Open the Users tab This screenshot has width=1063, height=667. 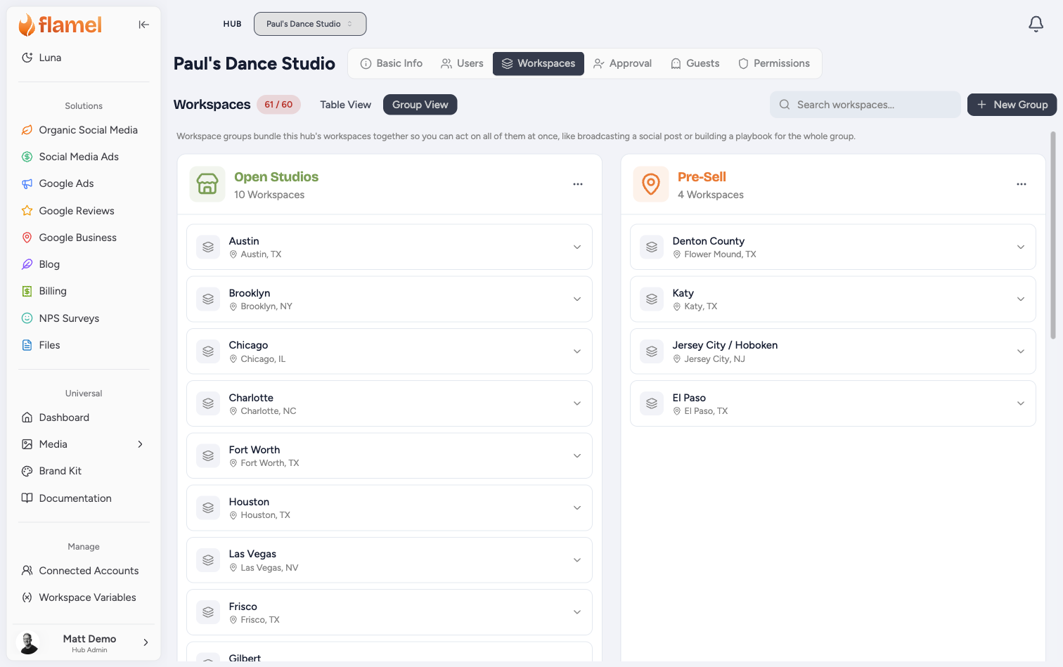click(x=462, y=63)
